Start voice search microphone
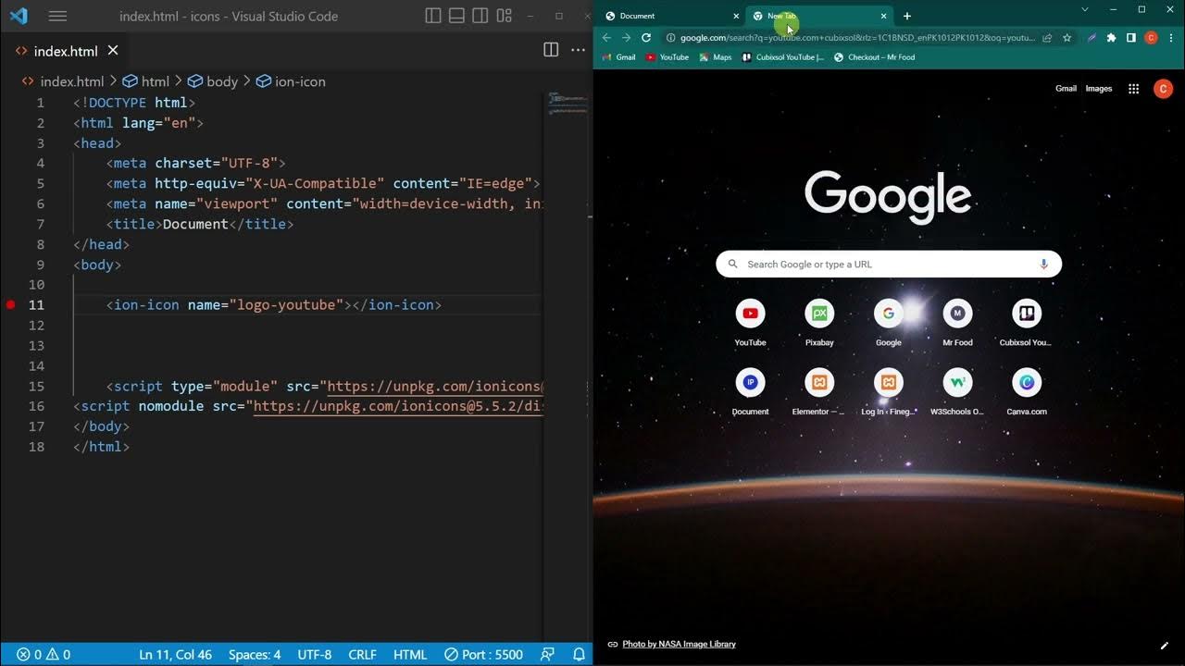 [x=1044, y=264]
